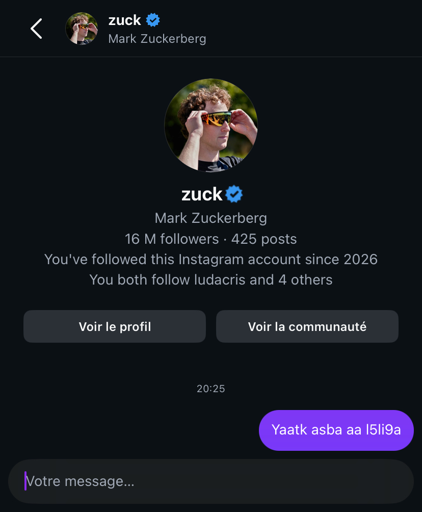Click the followed since 2026 info line
The height and width of the screenshot is (512, 422).
(x=211, y=259)
